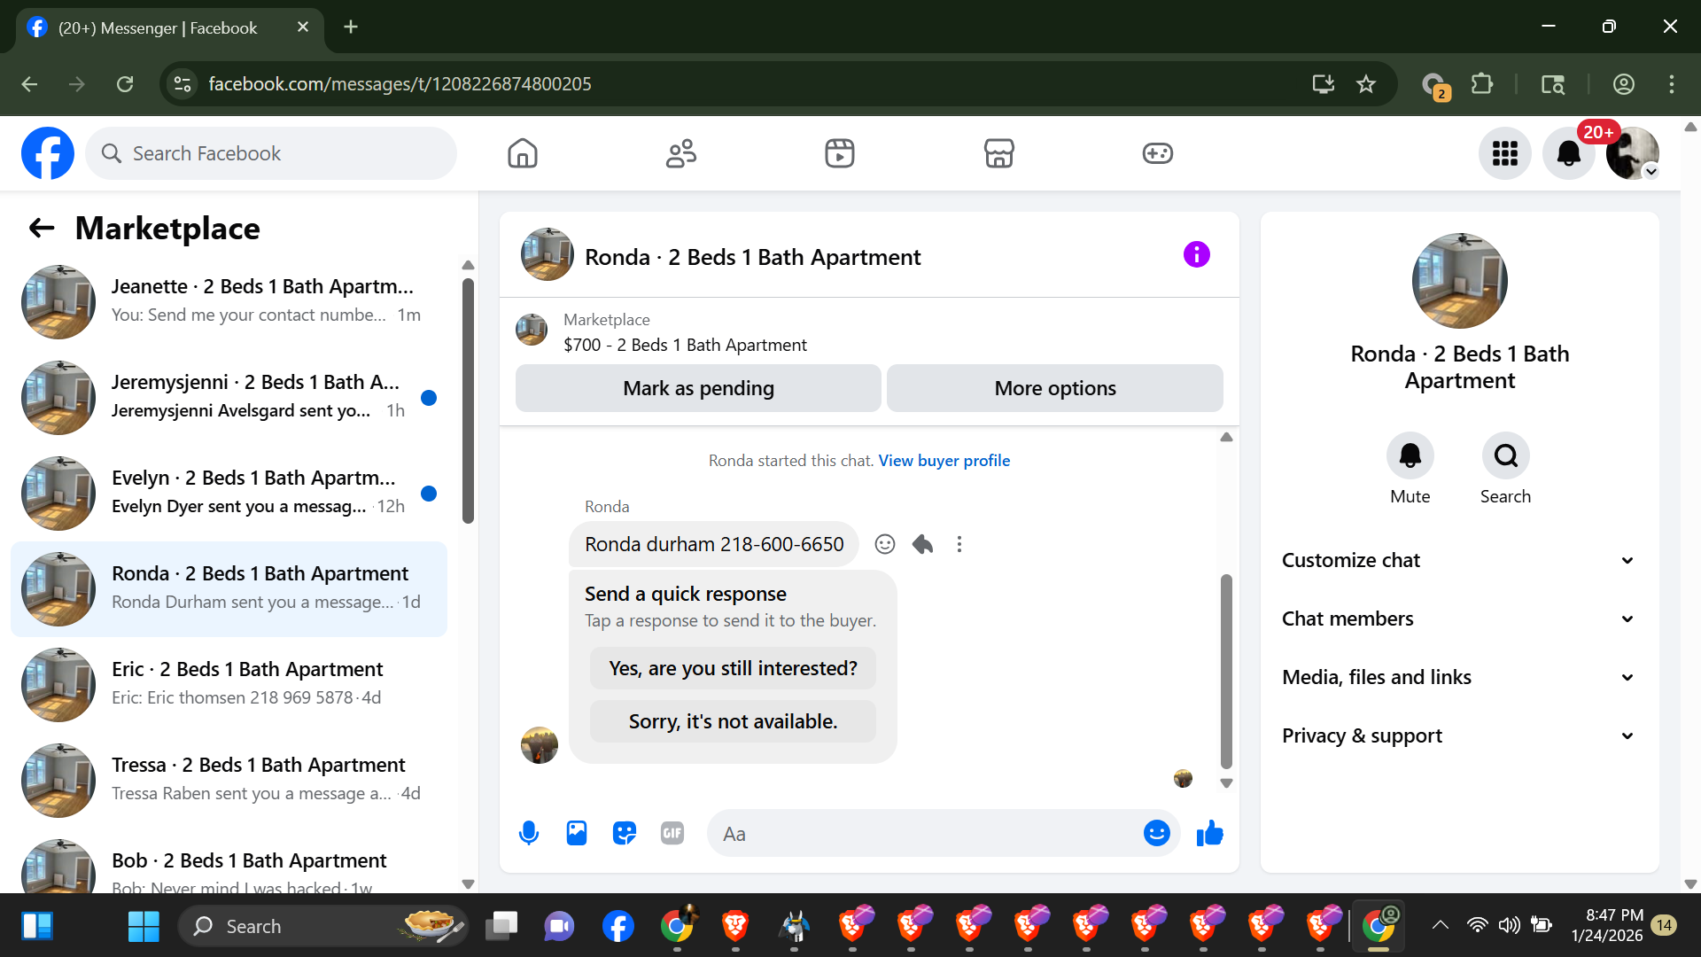Screen dimensions: 1701x957
Task: Click Mark as pending button
Action: coord(698,388)
